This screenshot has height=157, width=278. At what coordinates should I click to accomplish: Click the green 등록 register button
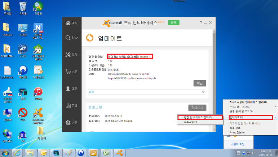click(174, 22)
